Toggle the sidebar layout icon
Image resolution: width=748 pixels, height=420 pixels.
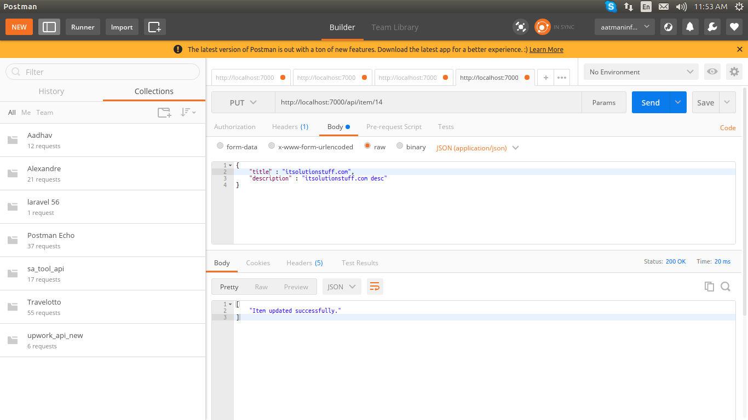pos(49,27)
